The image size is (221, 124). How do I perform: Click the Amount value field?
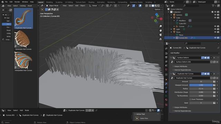201,82
